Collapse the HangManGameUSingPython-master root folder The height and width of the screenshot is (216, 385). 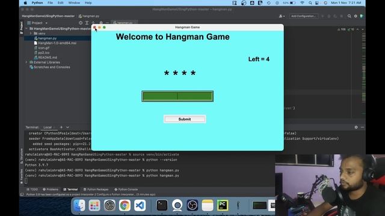[x=26, y=29]
